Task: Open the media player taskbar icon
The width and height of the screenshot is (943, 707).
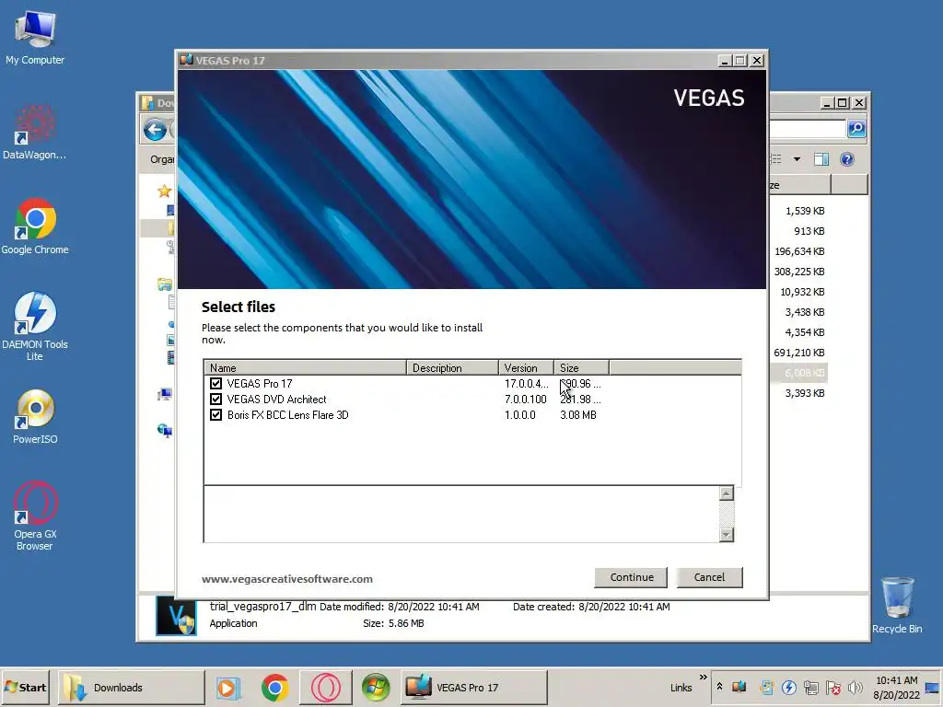Action: tap(228, 687)
